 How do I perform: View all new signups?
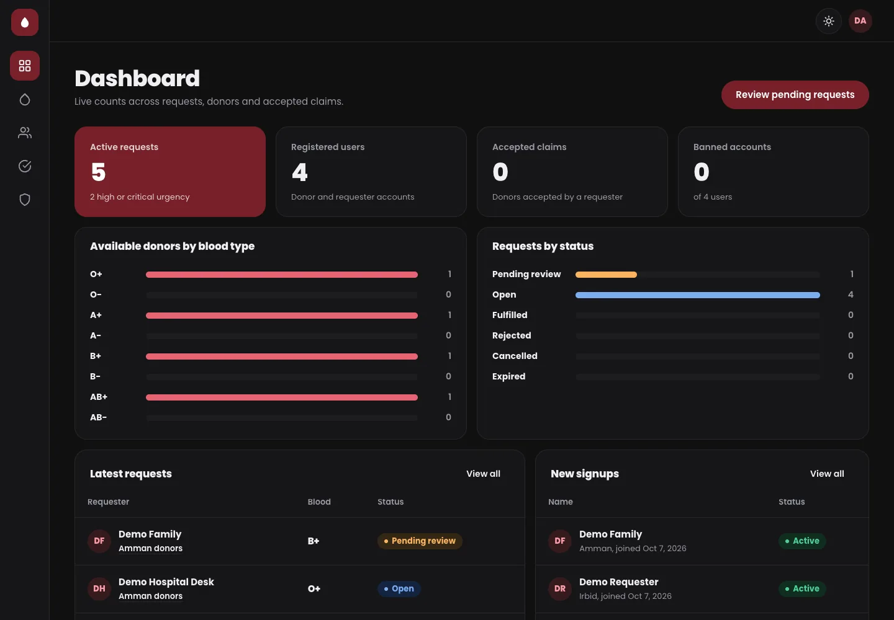[827, 474]
